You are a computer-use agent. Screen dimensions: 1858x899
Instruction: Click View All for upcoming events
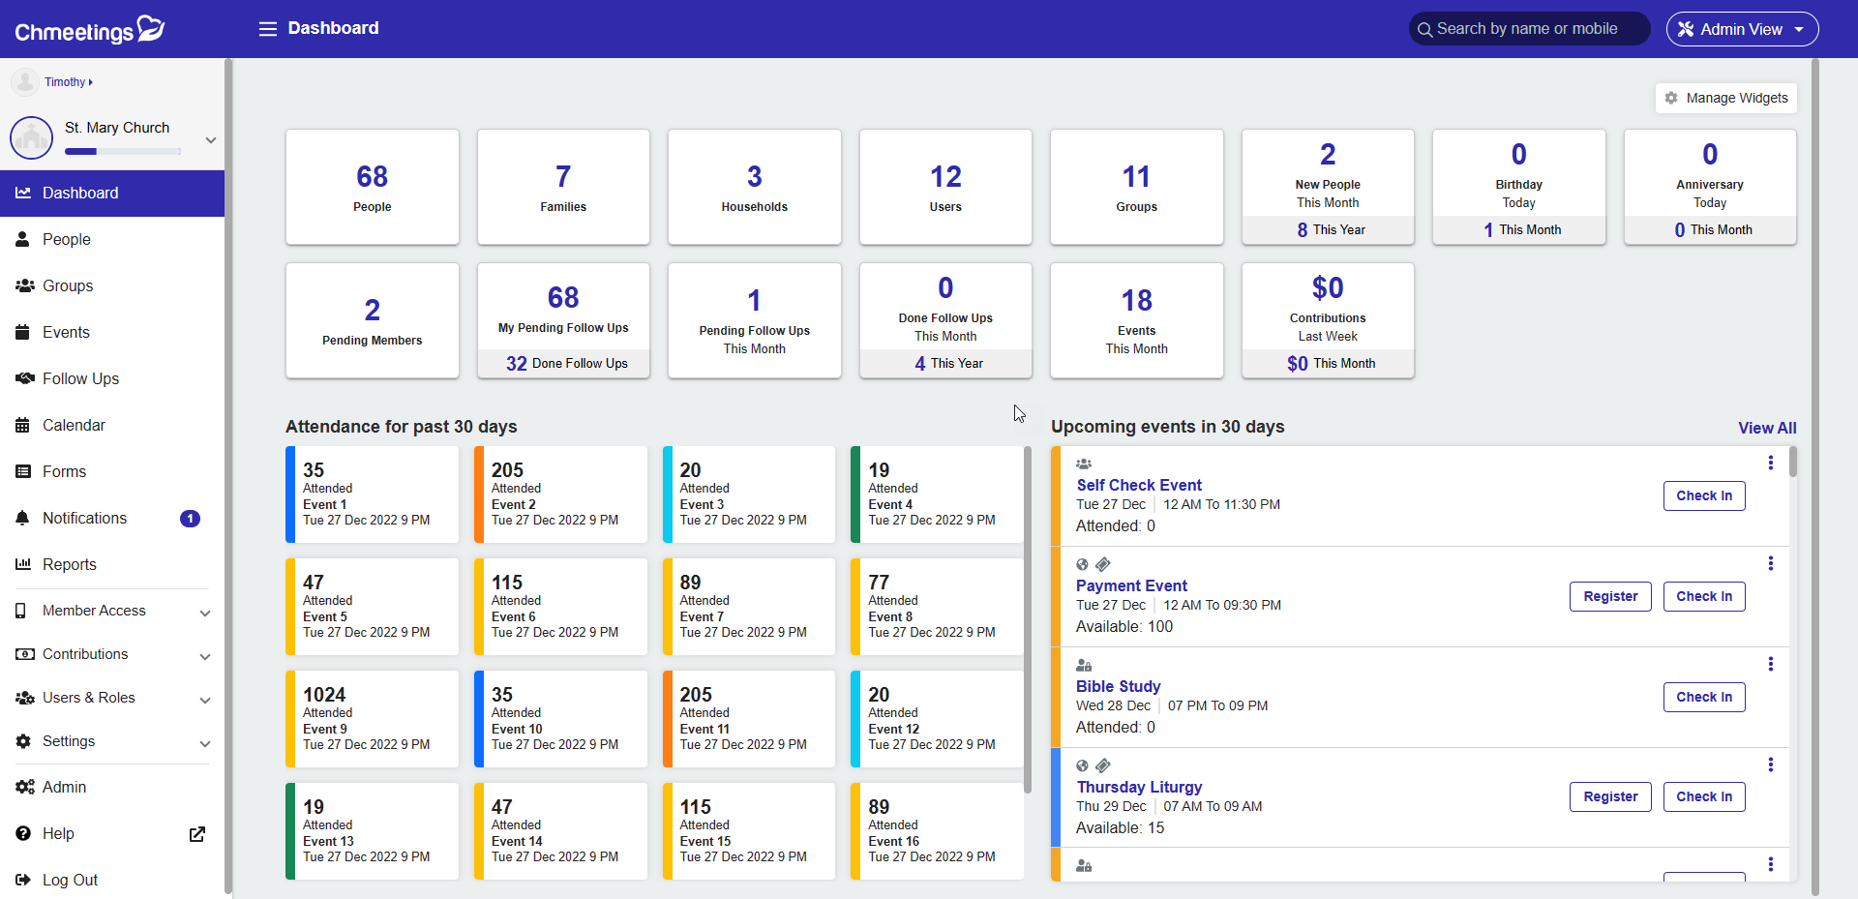1767,428
